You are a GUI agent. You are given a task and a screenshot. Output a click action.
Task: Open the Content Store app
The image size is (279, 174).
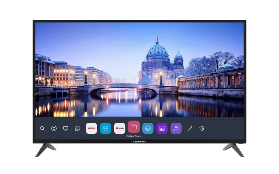point(134,127)
